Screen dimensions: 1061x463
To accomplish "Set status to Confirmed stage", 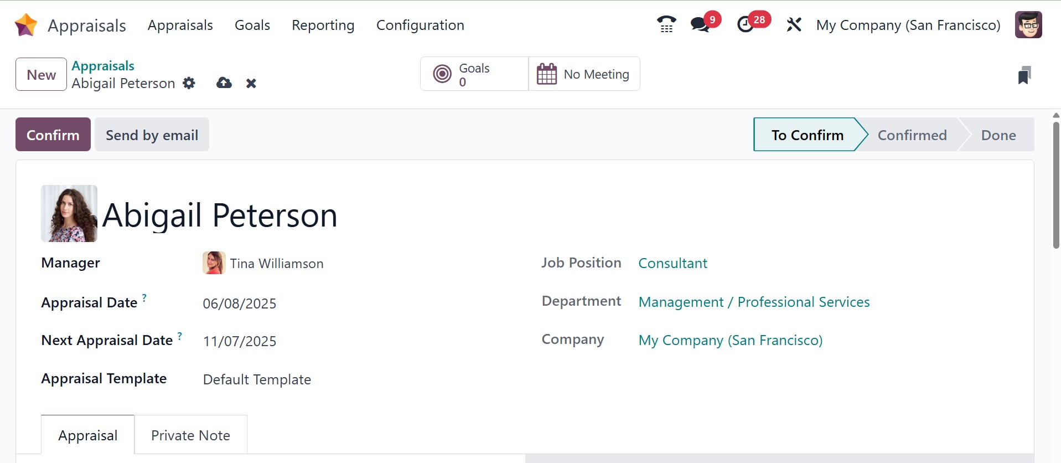I will [912, 135].
